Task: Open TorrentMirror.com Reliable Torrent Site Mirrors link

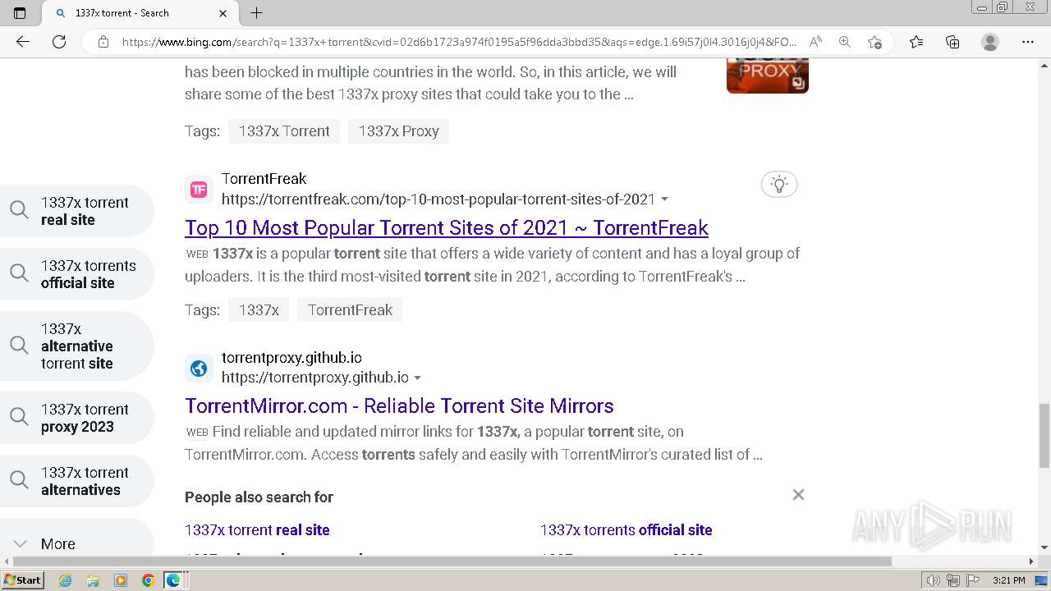Action: 399,405
